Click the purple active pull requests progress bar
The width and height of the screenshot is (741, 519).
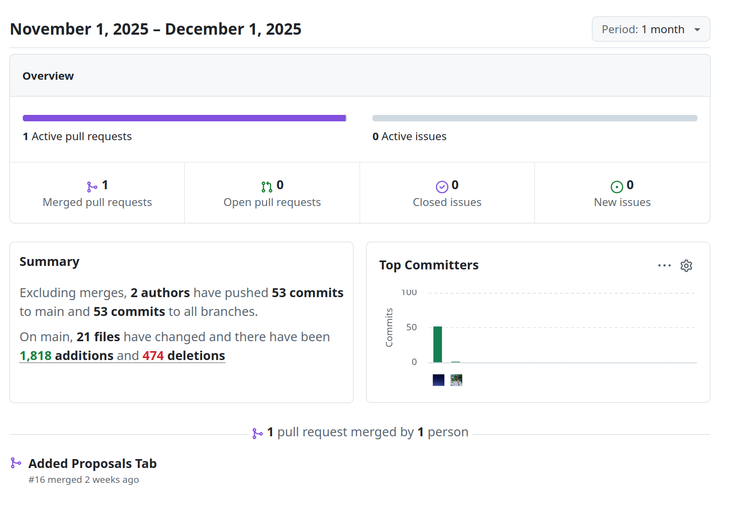pyautogui.click(x=184, y=118)
